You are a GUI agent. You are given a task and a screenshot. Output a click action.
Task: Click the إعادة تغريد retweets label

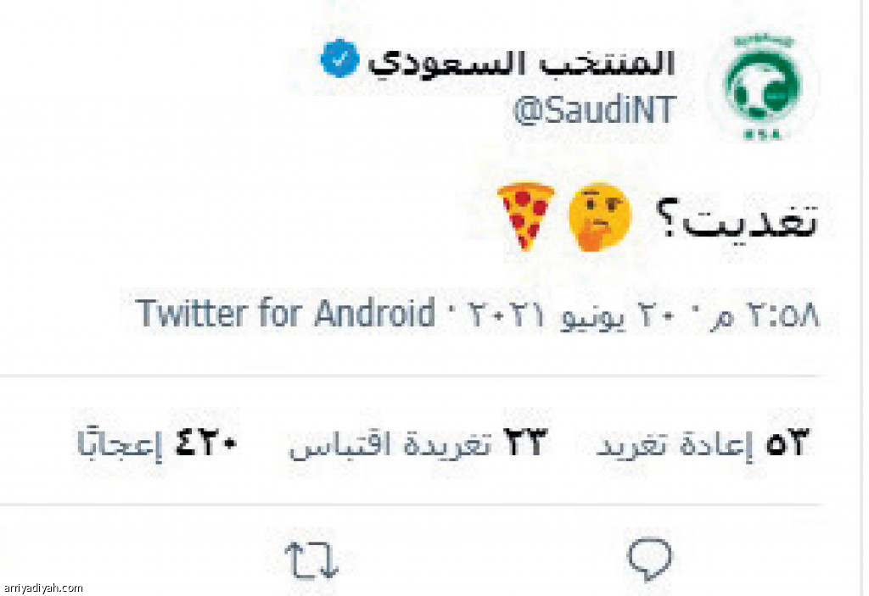point(675,444)
